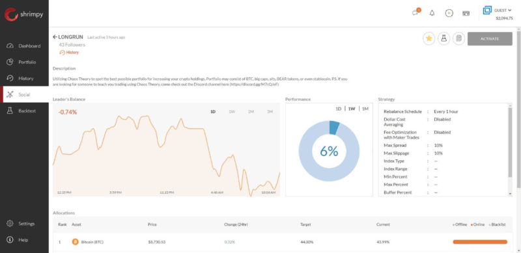Click the Bitcoin asset icon
Image resolution: width=521 pixels, height=253 pixels.
pyautogui.click(x=76, y=242)
